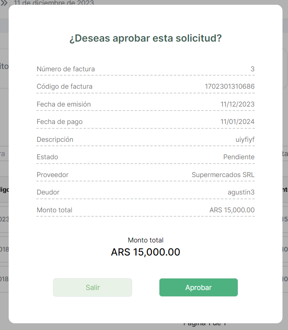Click the debtor name 'agustin3'
This screenshot has width=288, height=330.
point(241,192)
